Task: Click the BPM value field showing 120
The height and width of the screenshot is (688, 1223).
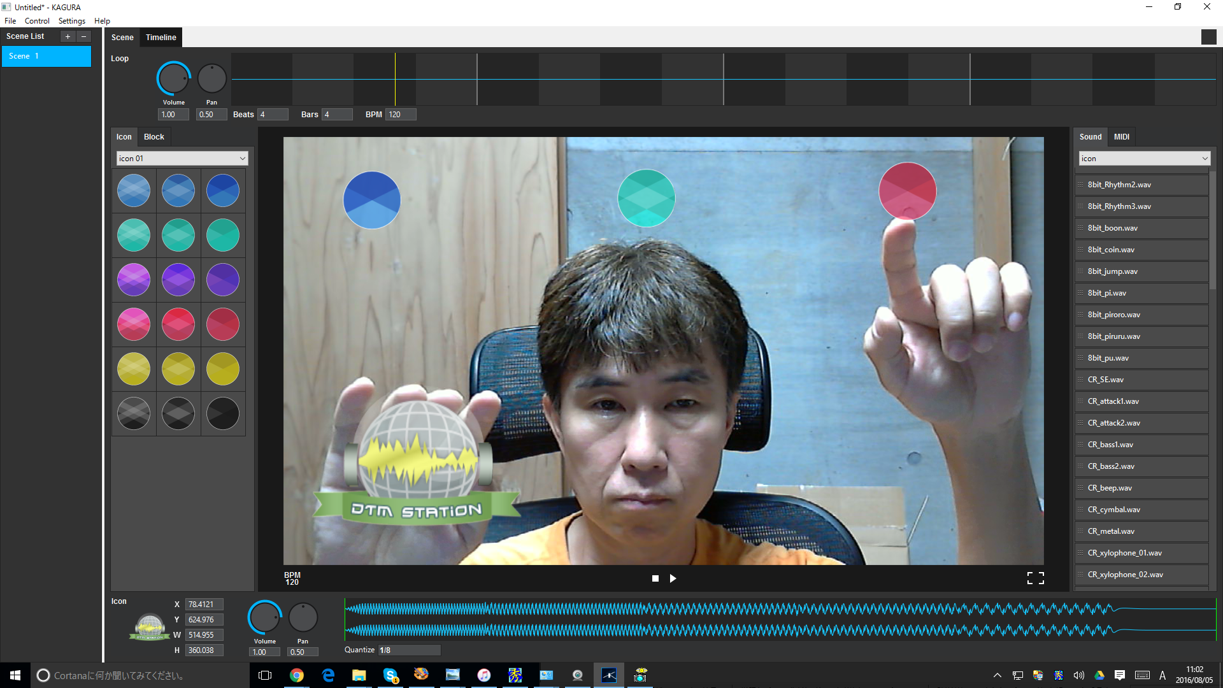Action: tap(401, 115)
